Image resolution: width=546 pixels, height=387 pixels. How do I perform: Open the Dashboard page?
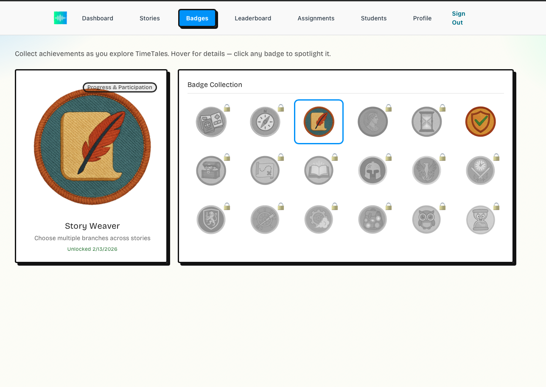coord(98,18)
